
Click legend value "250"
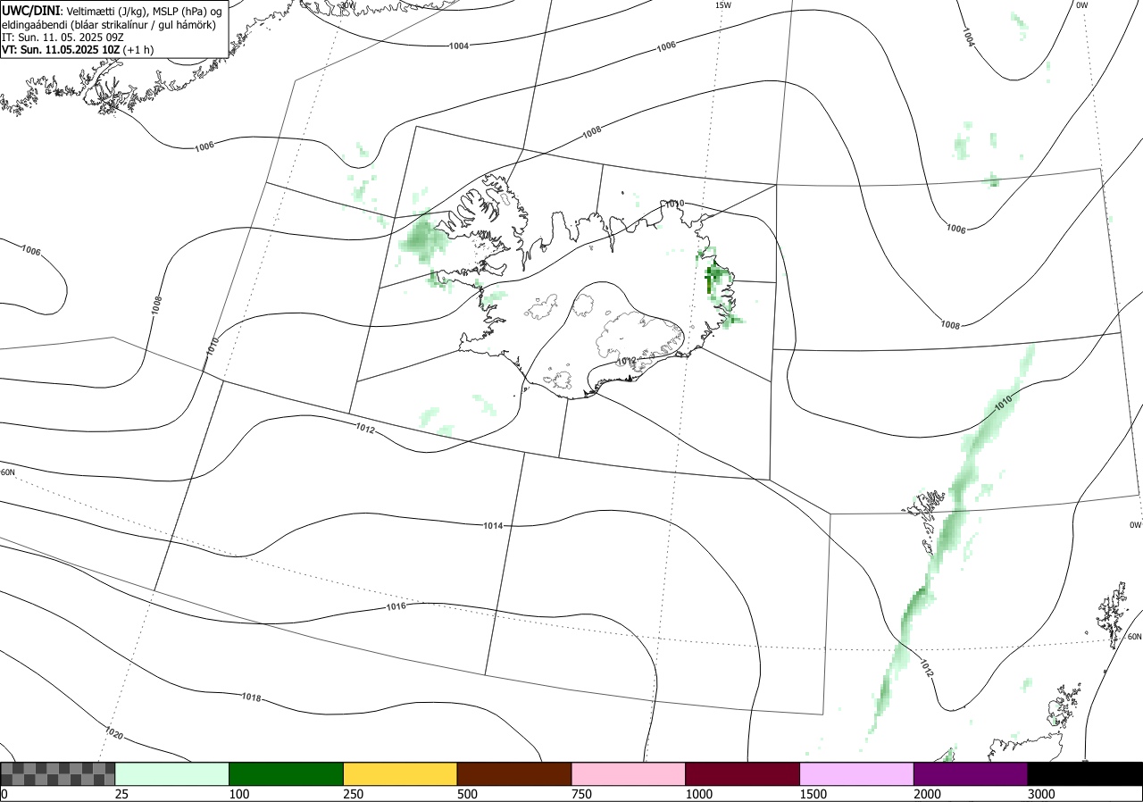(353, 794)
